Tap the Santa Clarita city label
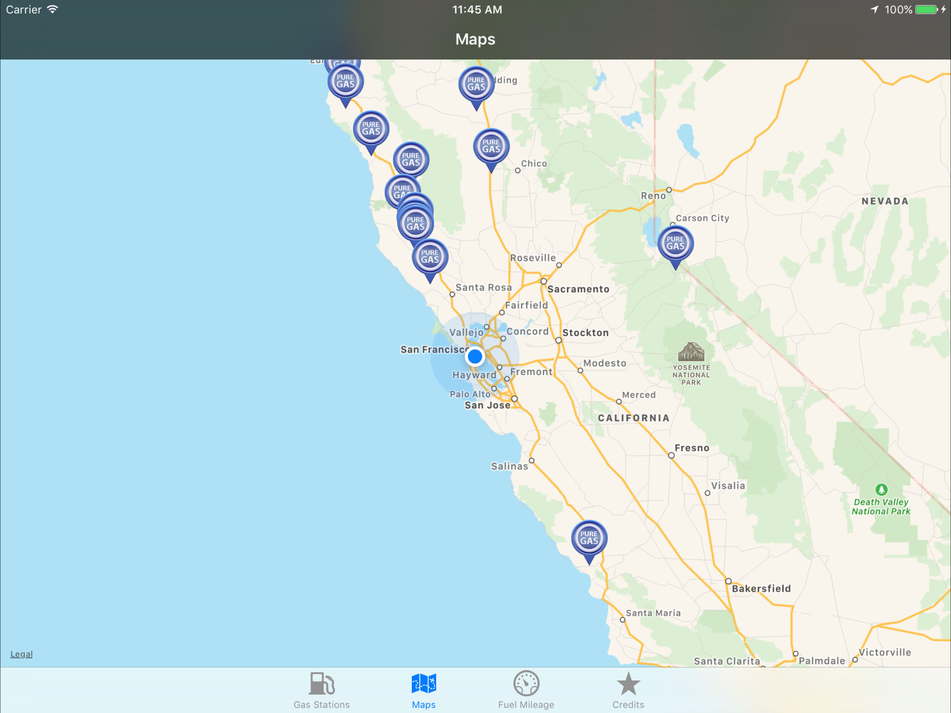Image resolution: width=951 pixels, height=713 pixels. [x=726, y=661]
